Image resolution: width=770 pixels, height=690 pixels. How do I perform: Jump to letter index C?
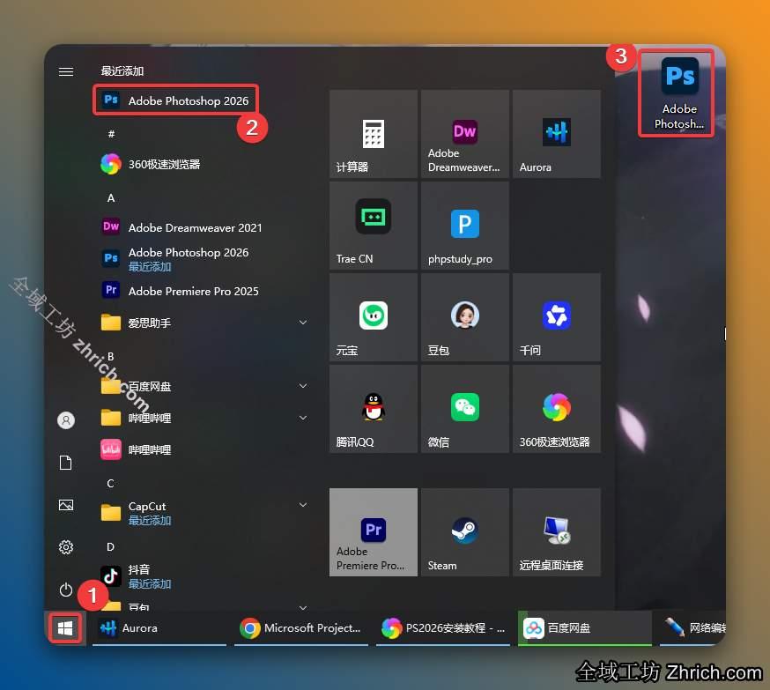click(x=110, y=483)
